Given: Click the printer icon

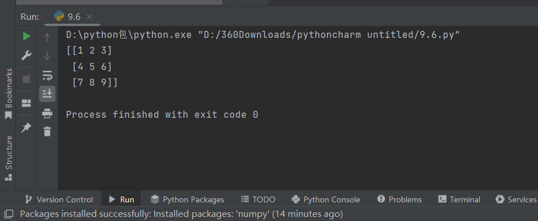Looking at the screenshot, I should (47, 113).
